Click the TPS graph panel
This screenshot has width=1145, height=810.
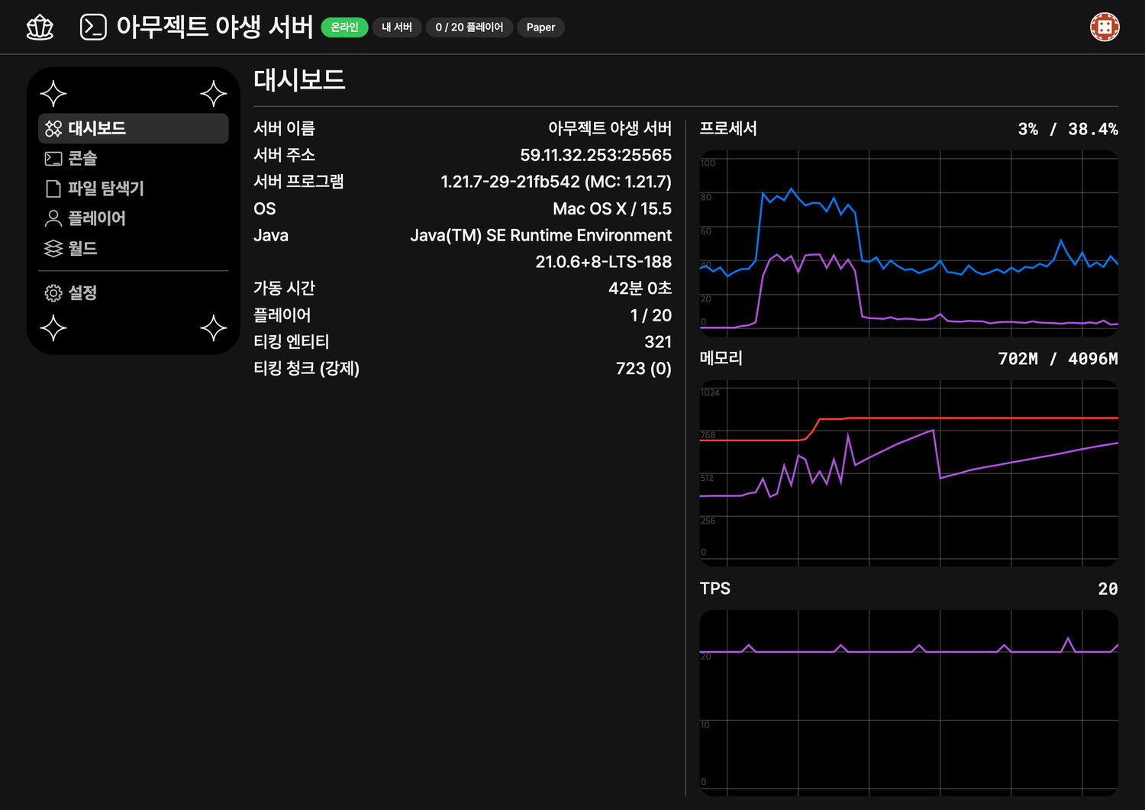908,702
